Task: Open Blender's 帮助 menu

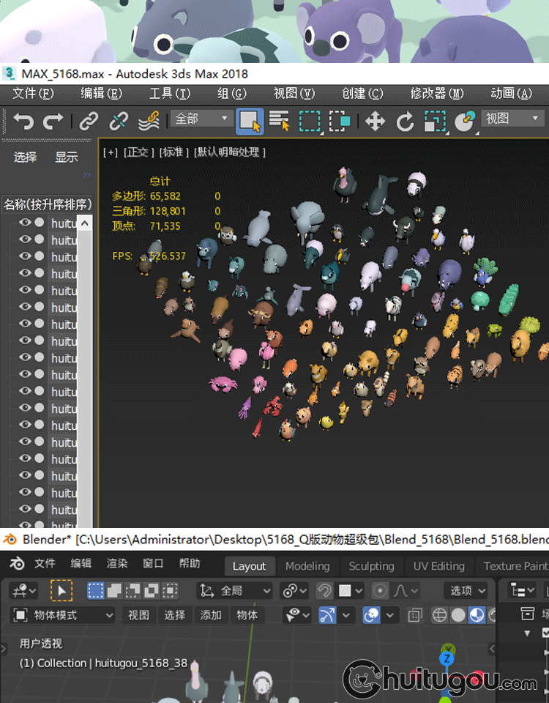Action: tap(189, 564)
